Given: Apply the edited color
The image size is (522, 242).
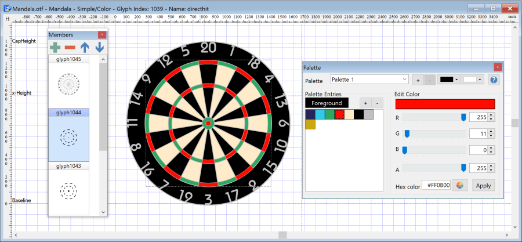Looking at the screenshot, I should click(x=483, y=185).
